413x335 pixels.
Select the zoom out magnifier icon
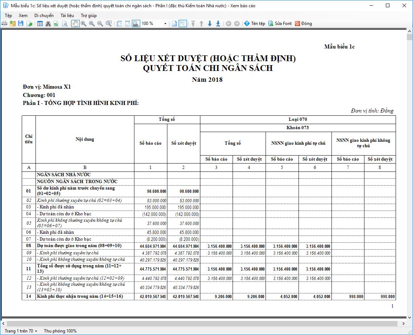click(100, 24)
